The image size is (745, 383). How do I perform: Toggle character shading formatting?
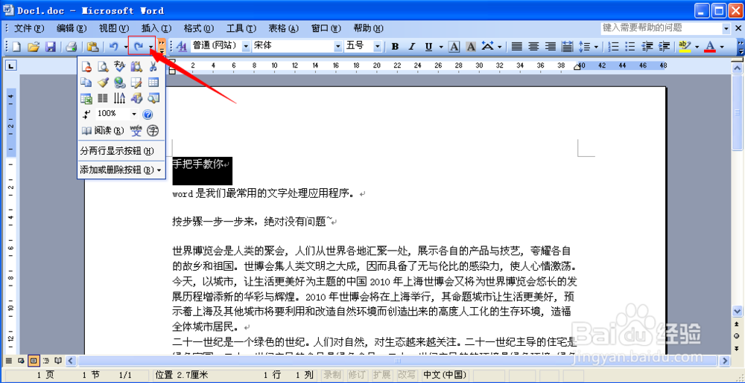[471, 46]
